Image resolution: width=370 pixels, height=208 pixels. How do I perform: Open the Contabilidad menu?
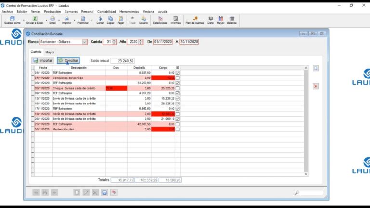tap(106, 12)
